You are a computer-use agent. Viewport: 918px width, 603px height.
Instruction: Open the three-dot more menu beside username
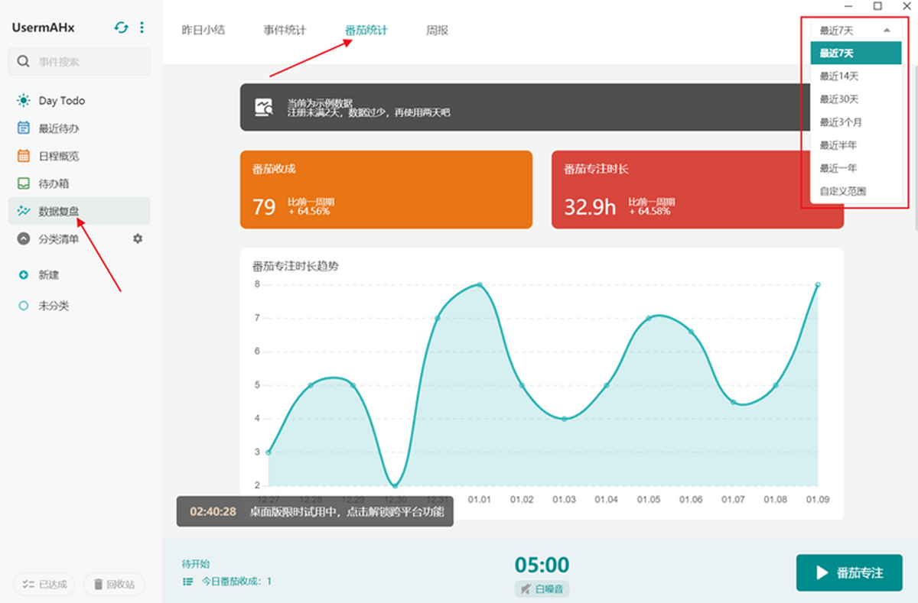[x=142, y=28]
